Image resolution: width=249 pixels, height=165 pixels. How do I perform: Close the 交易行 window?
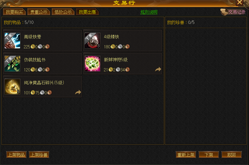tap(239, 2)
